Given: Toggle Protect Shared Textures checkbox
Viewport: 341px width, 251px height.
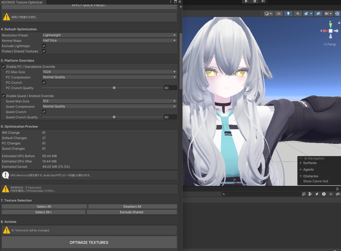Looking at the screenshot, I should 44,51.
